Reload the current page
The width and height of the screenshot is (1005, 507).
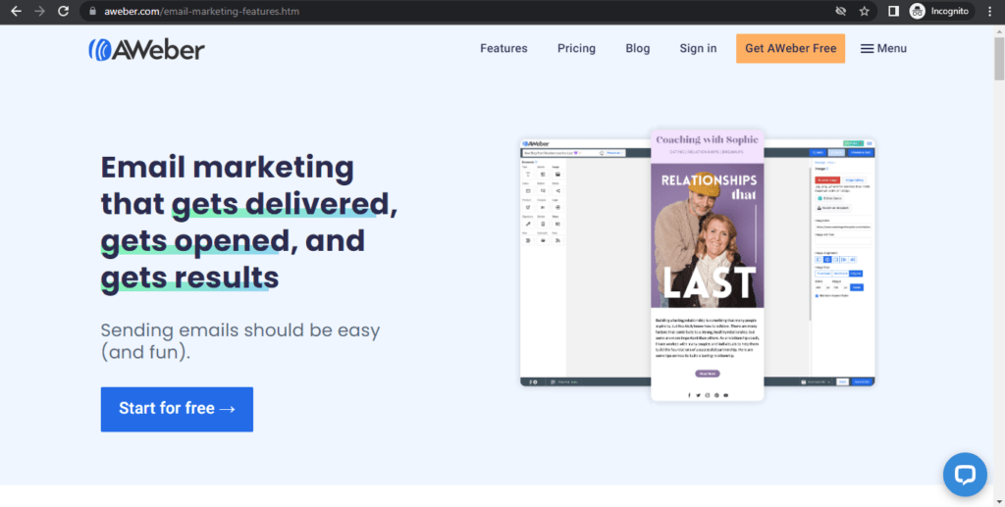click(64, 12)
